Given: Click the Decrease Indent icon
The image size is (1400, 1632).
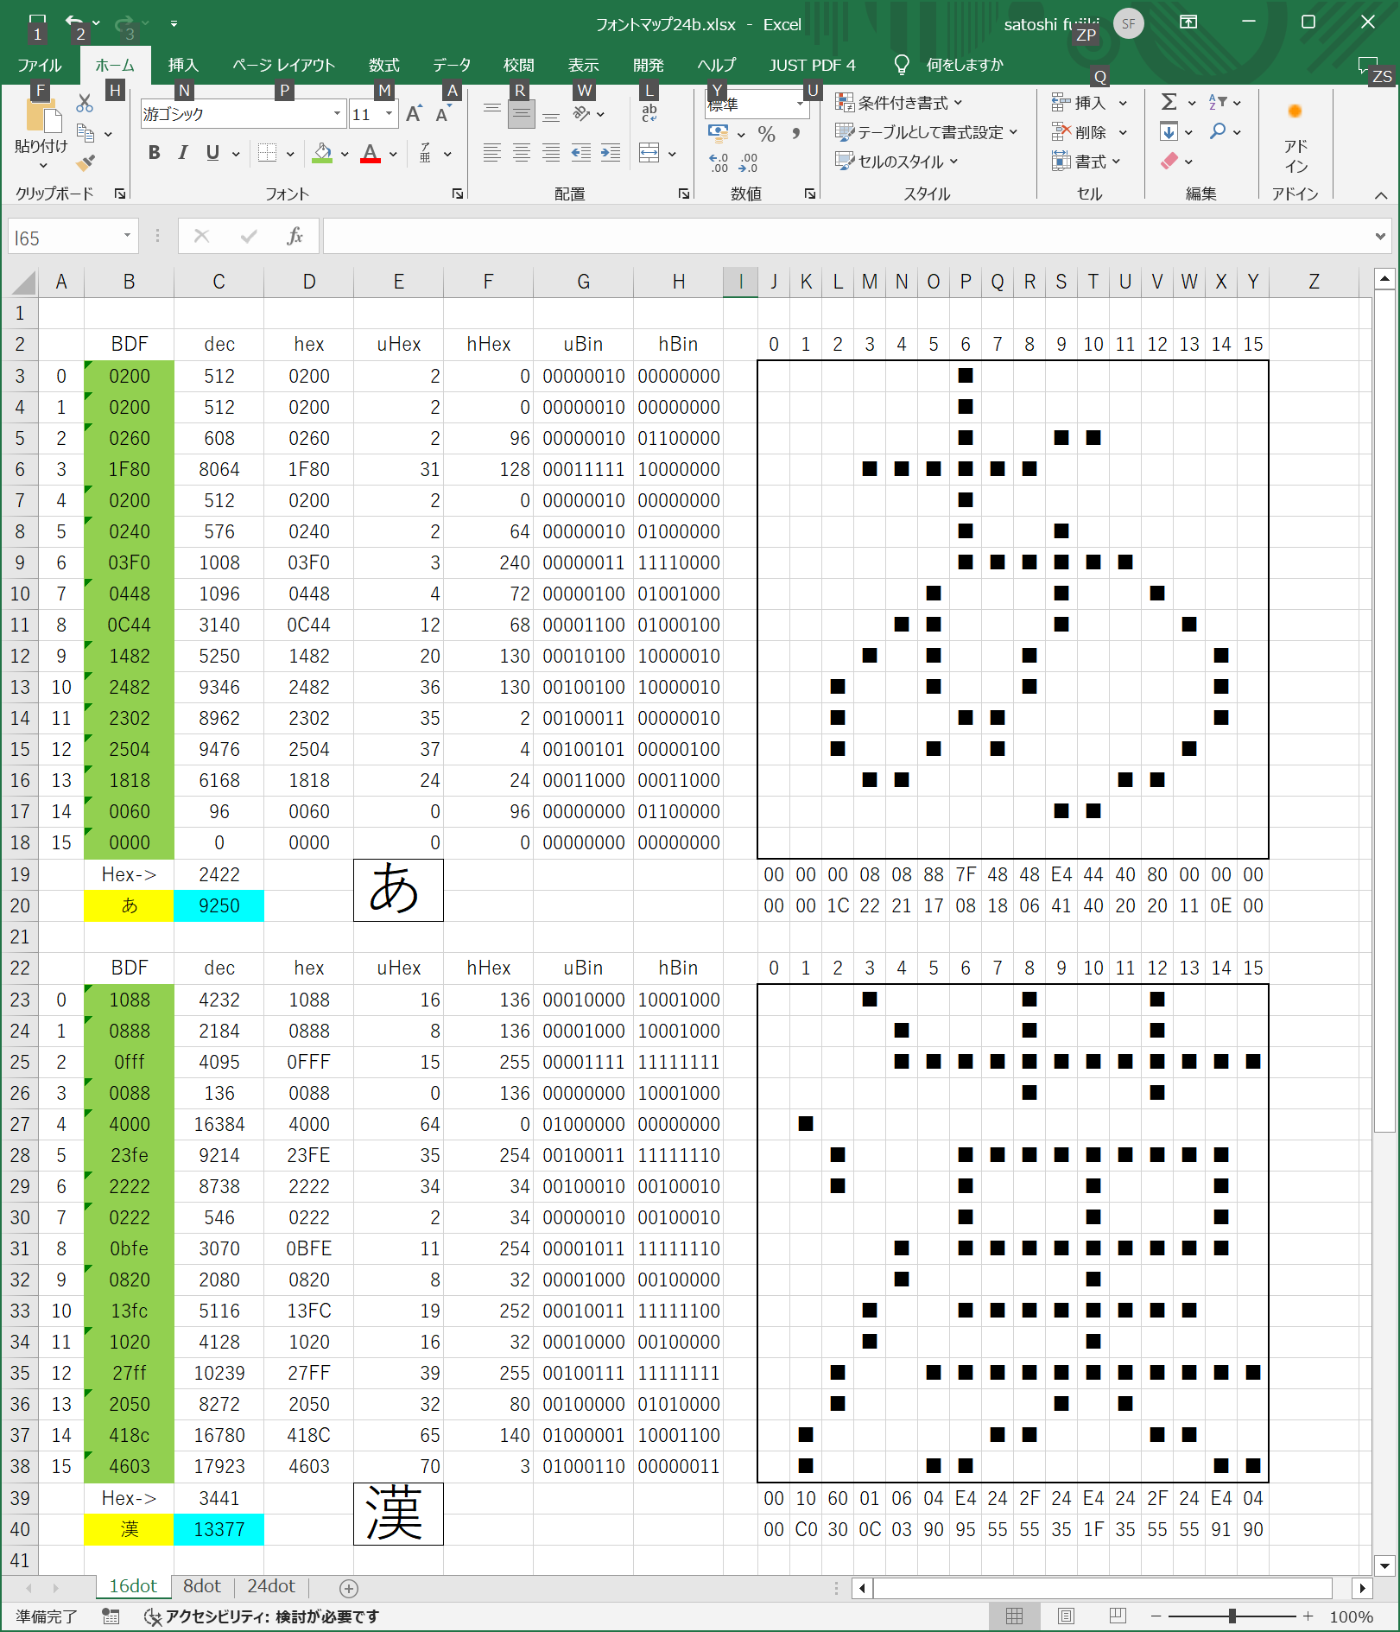Looking at the screenshot, I should 581,153.
